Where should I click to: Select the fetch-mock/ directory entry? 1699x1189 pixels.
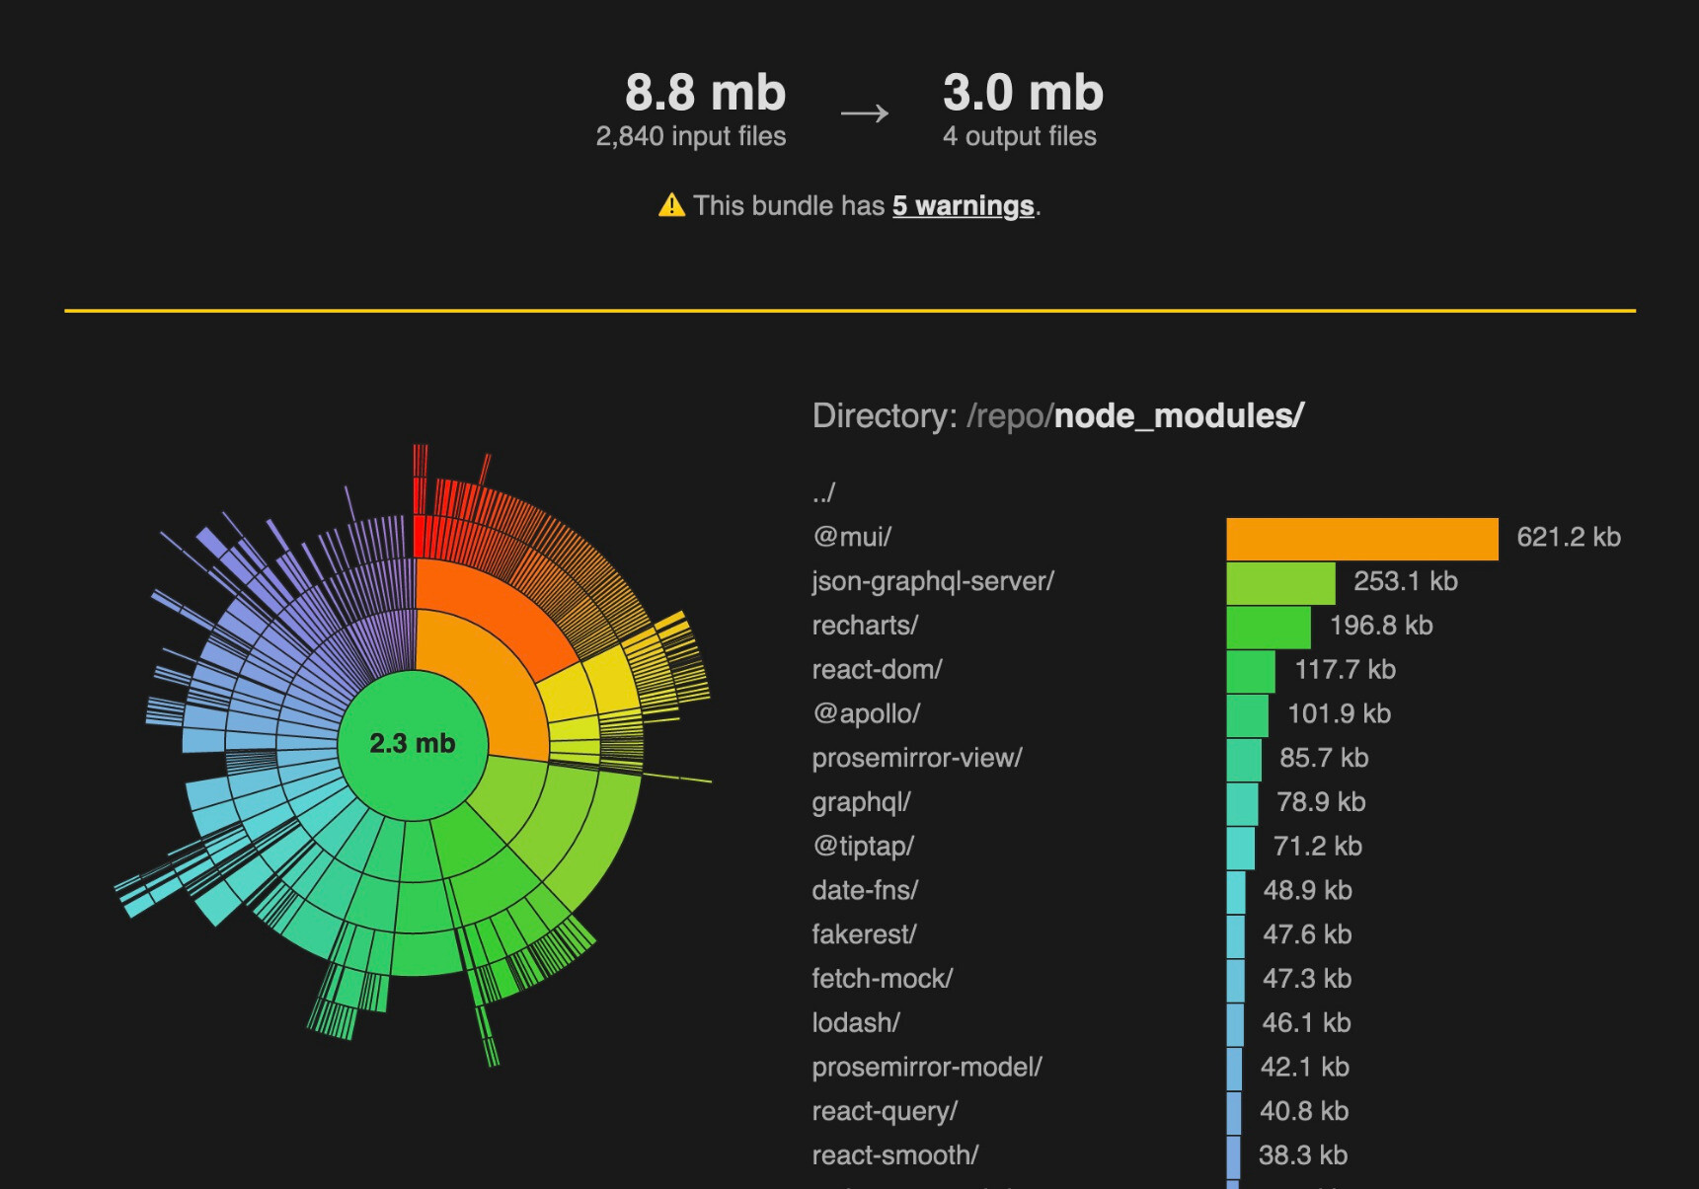tap(882, 979)
